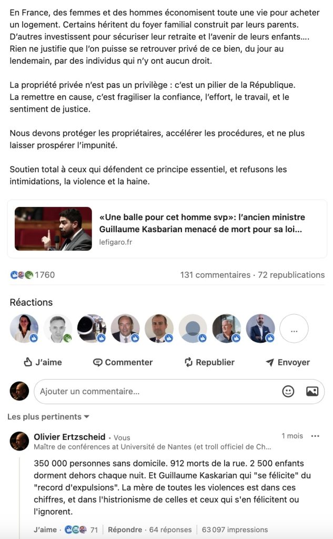333x539 pixels.
Task: Like Olivier Ertzscheid's comment via J'aime
Action: pyautogui.click(x=44, y=530)
